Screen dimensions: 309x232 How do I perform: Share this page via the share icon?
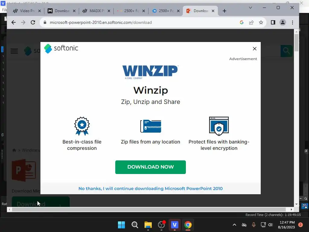point(251,22)
